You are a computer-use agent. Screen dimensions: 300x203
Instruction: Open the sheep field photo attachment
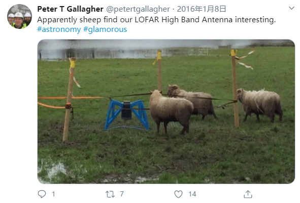166,111
